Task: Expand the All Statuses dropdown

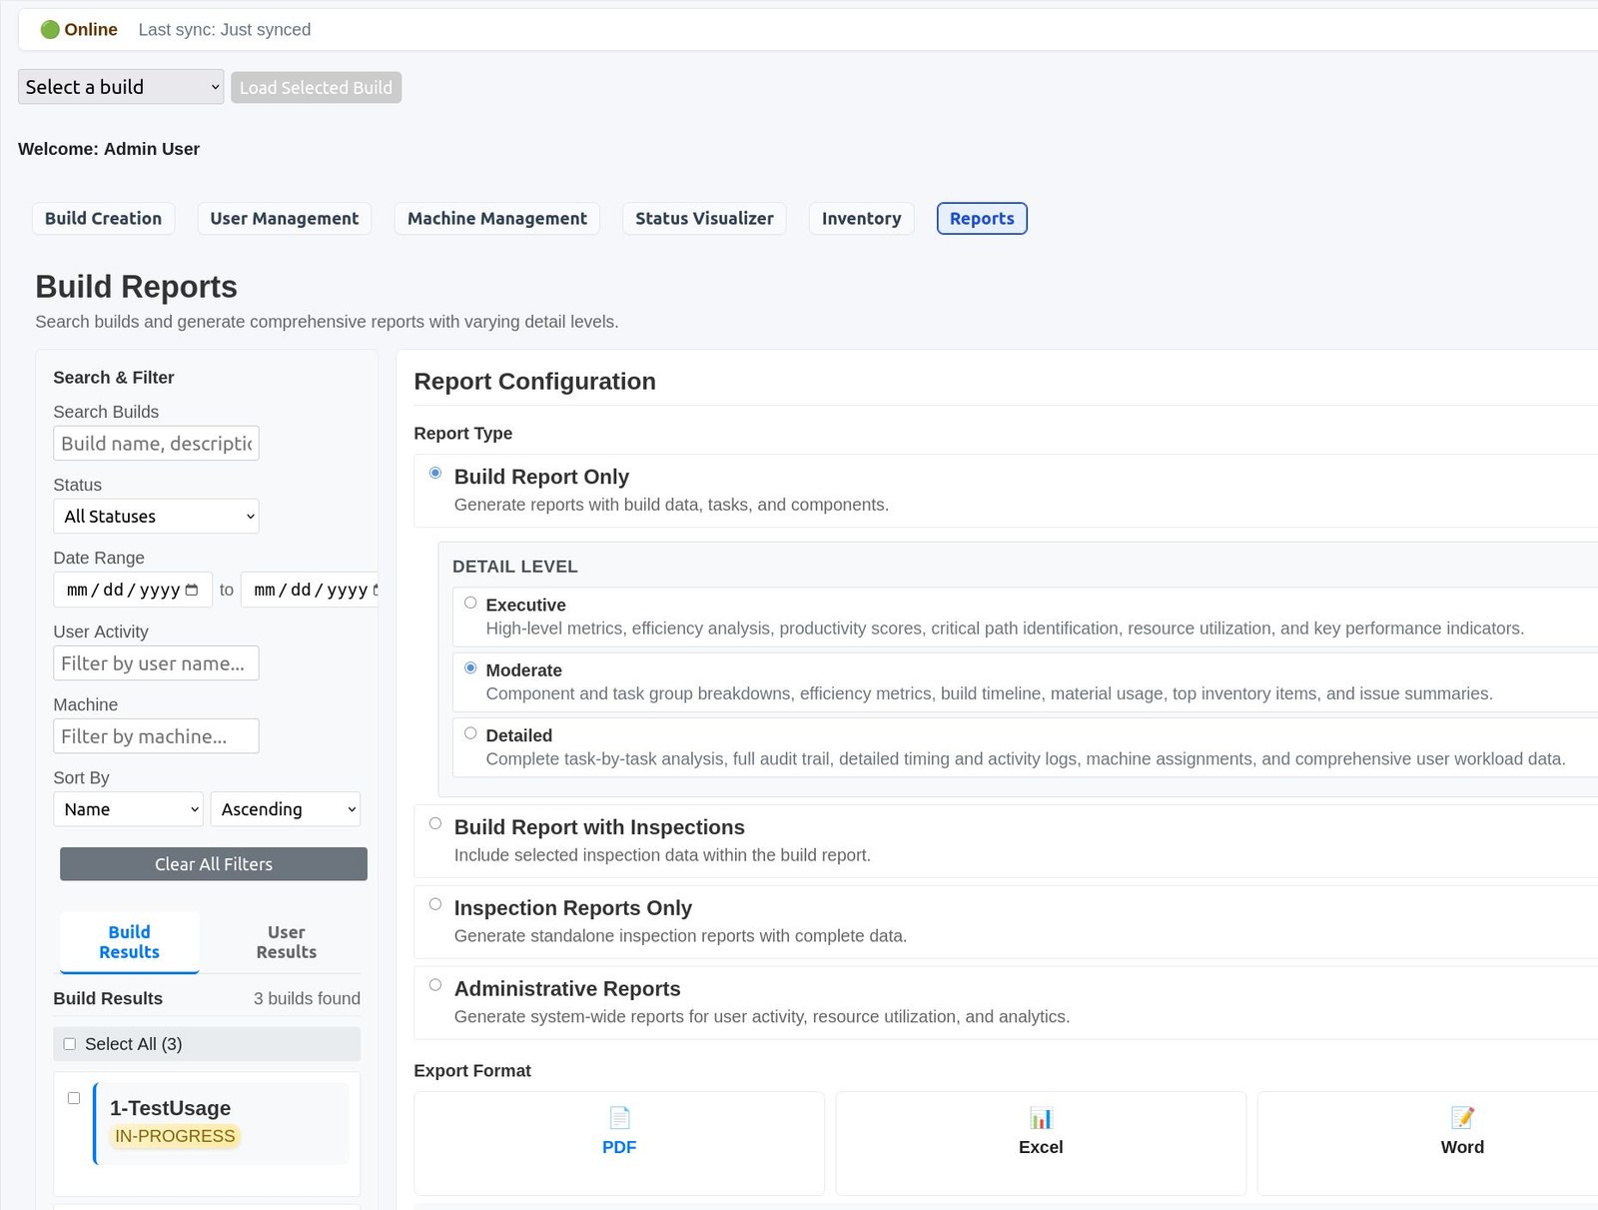Action: (x=156, y=517)
